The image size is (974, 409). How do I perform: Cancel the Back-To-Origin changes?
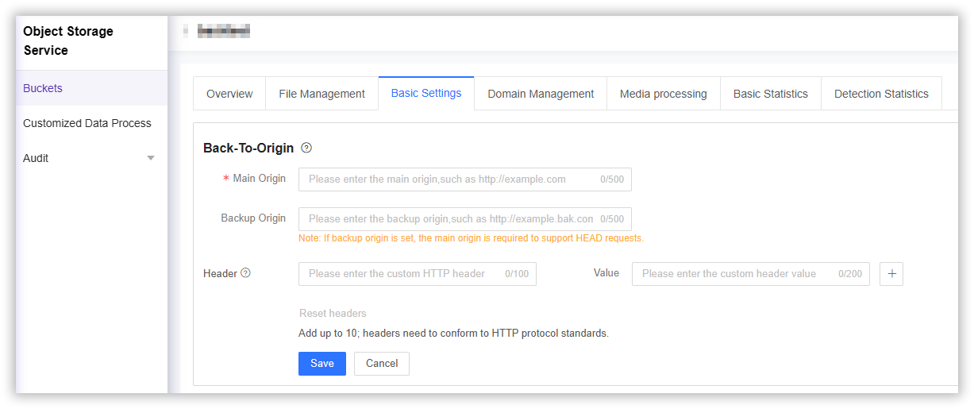point(382,363)
